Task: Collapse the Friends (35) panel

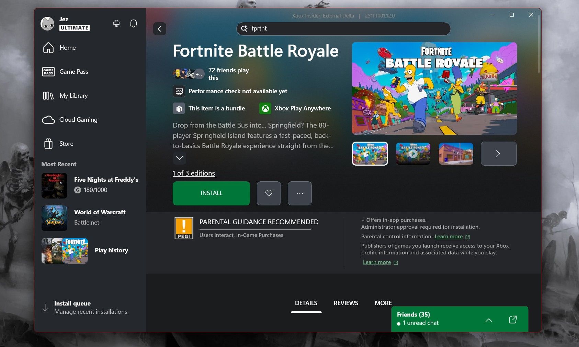Action: (x=488, y=319)
